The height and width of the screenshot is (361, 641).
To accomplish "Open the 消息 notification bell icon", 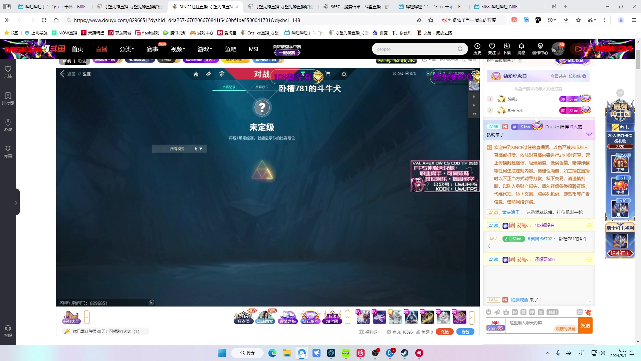I will click(521, 48).
